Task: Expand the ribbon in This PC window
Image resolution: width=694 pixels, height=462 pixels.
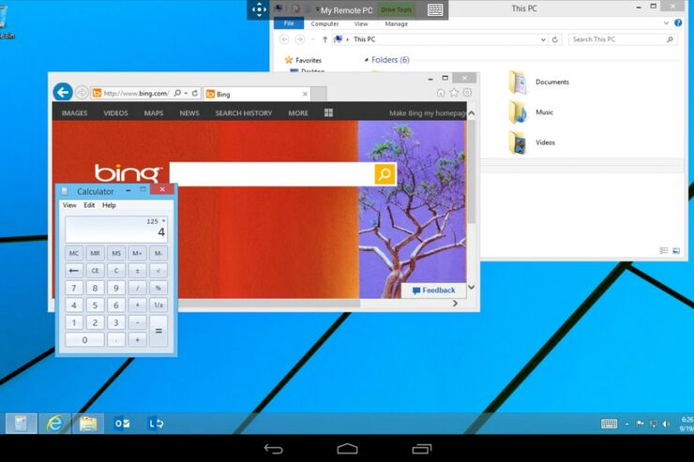Action: (666, 23)
